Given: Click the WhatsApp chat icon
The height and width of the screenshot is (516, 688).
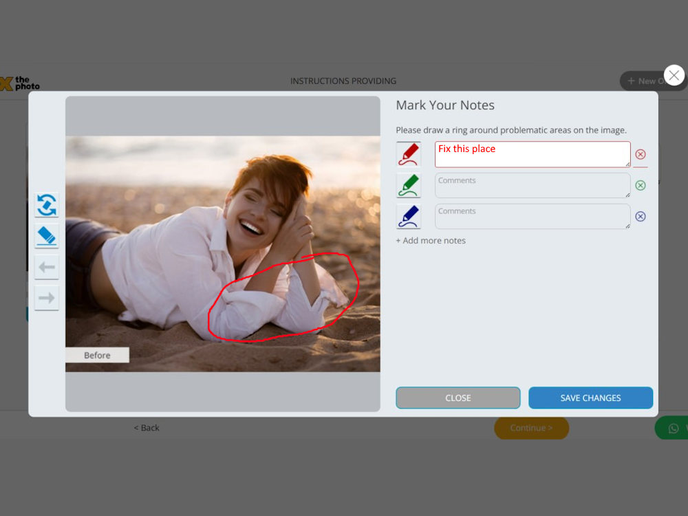Looking at the screenshot, I should (x=674, y=428).
